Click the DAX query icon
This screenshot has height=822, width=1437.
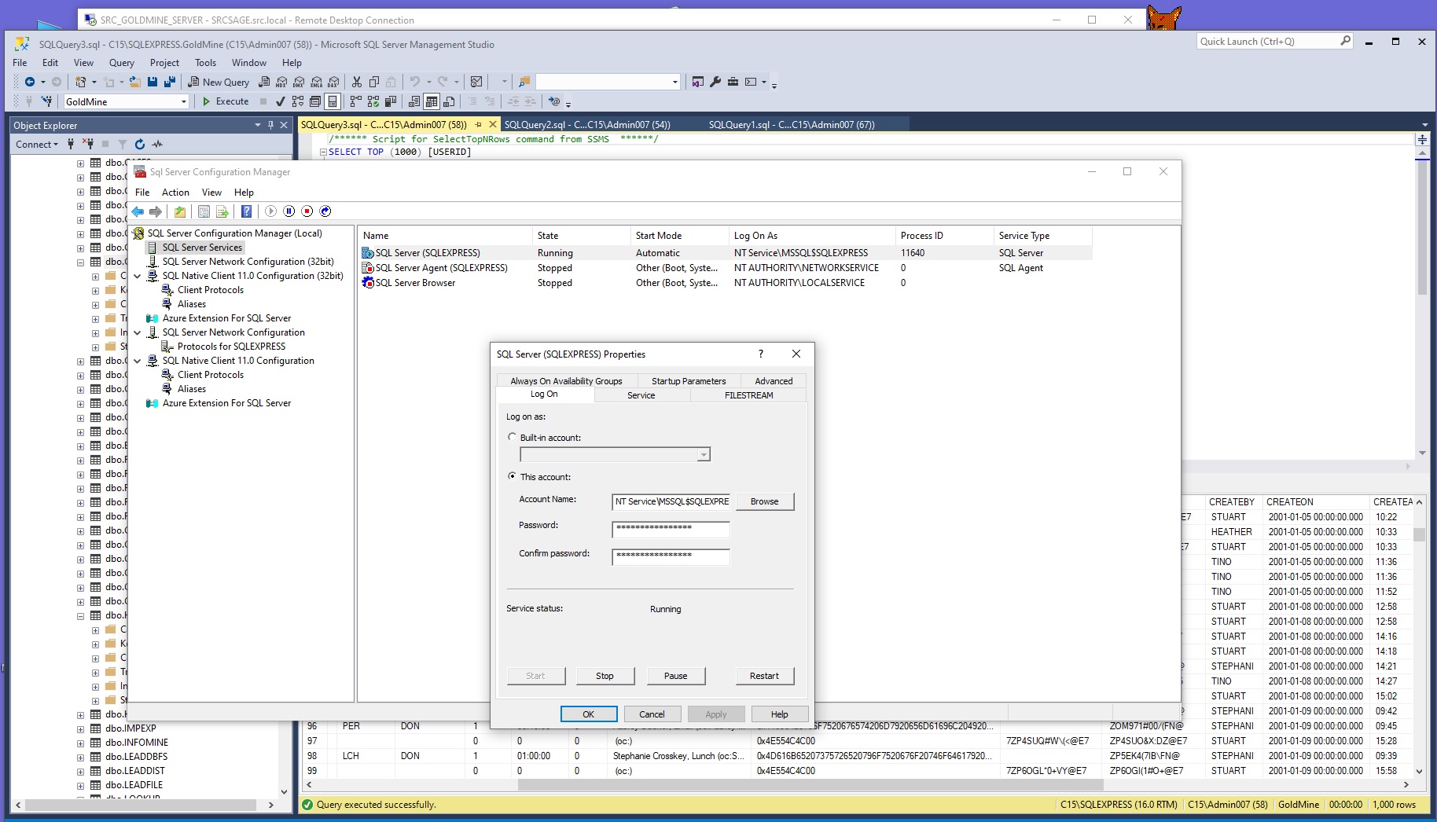[x=333, y=82]
